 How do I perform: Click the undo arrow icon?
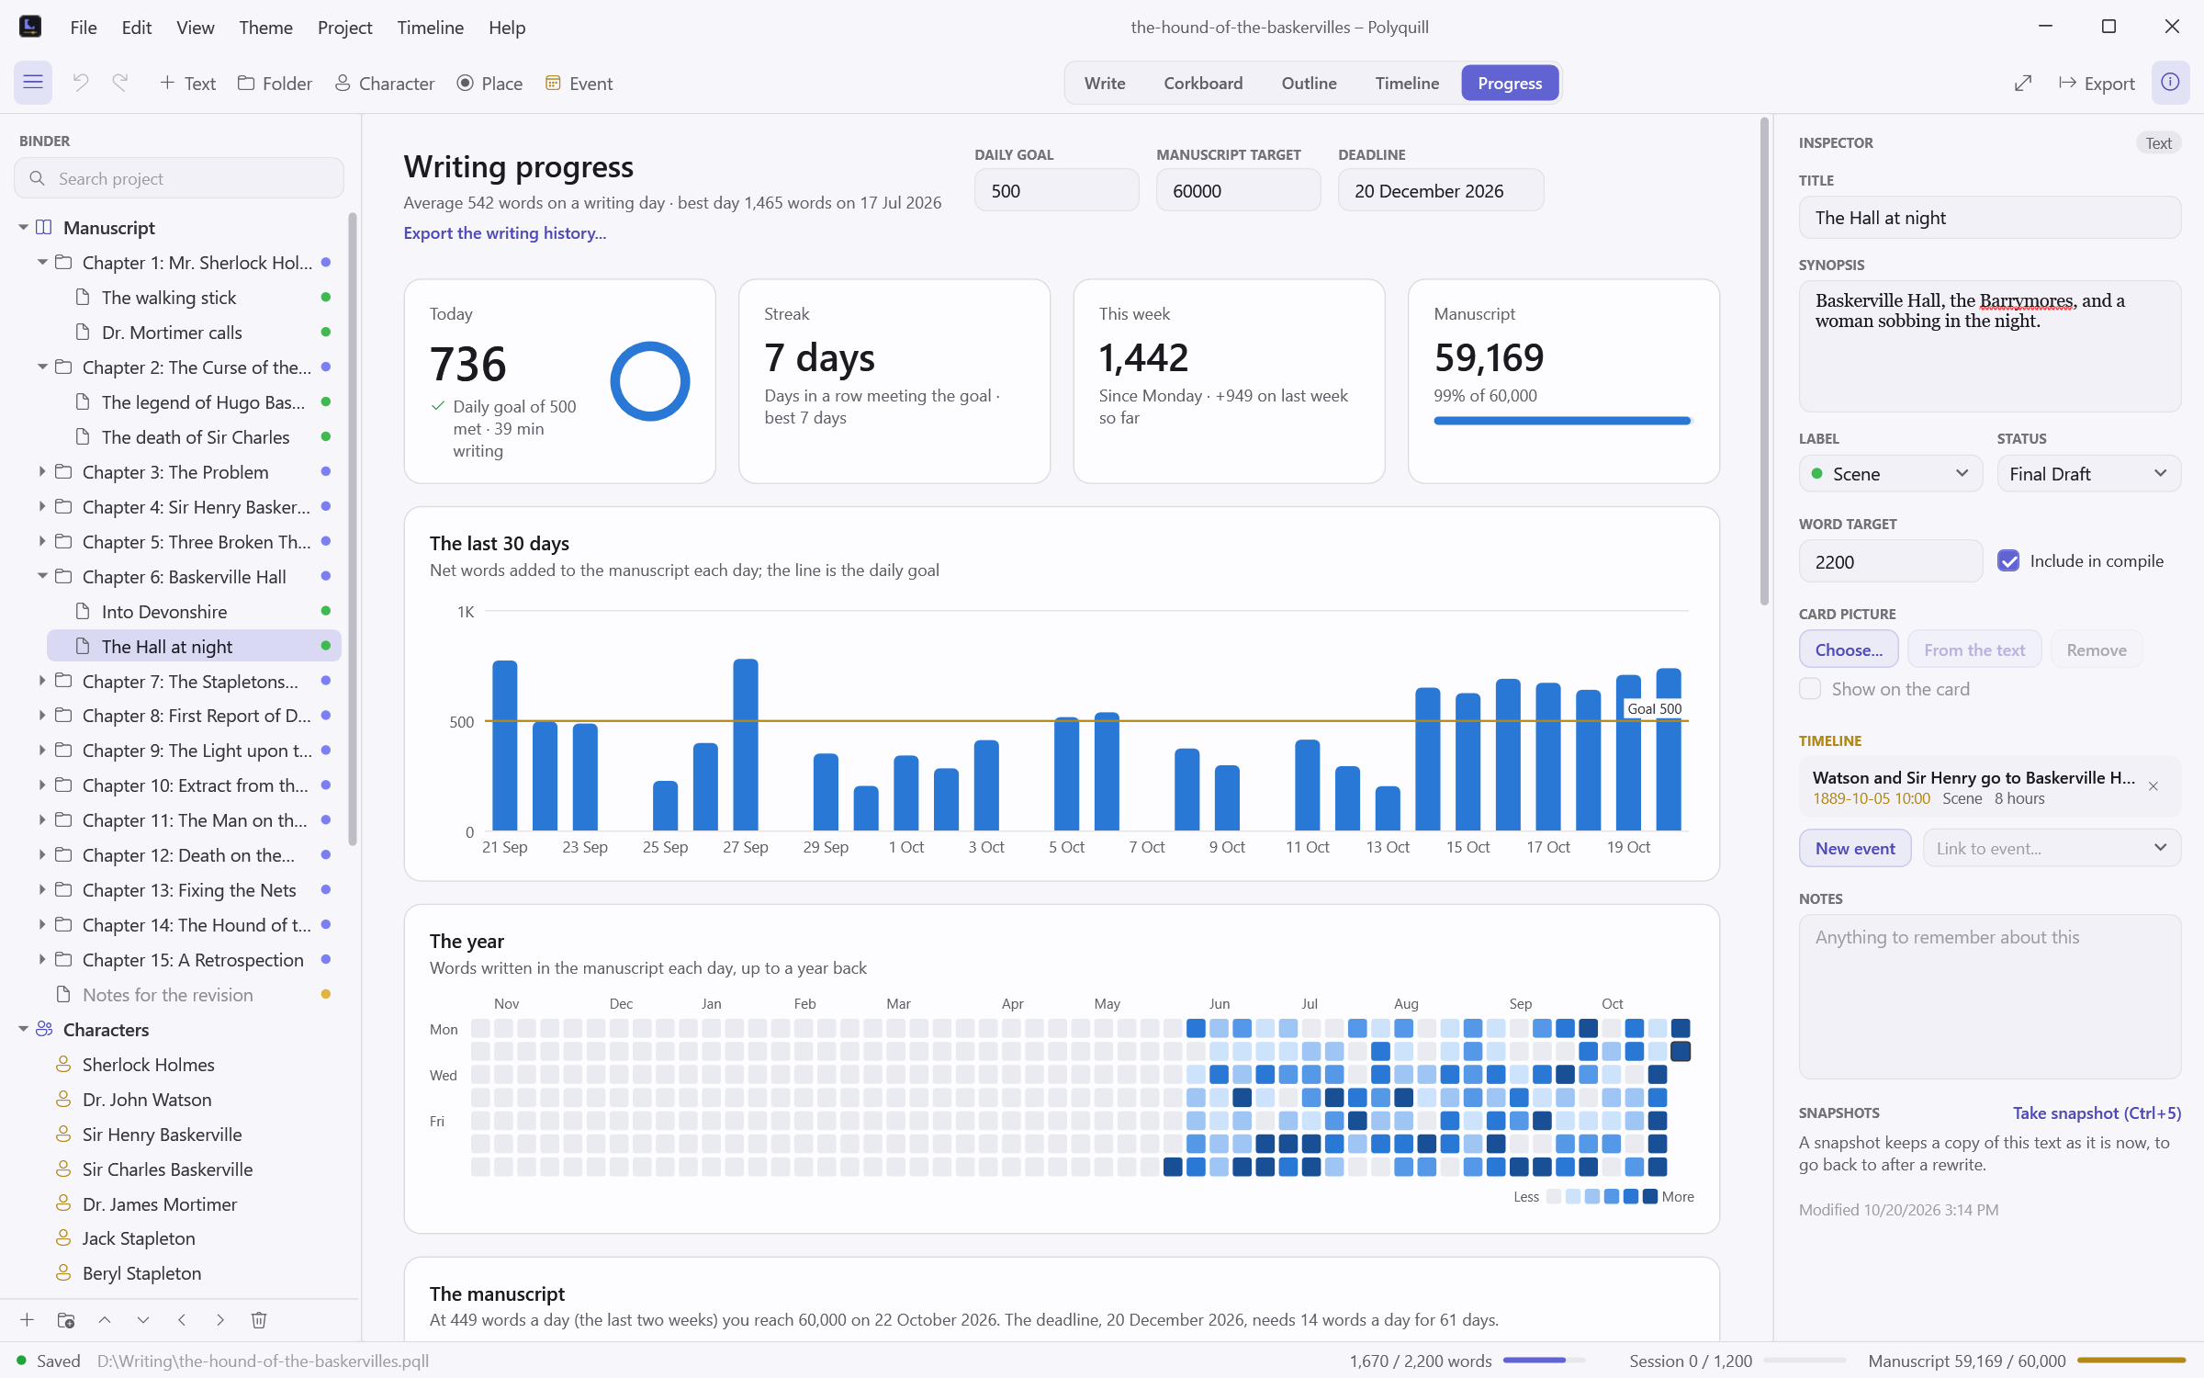pos(81,83)
